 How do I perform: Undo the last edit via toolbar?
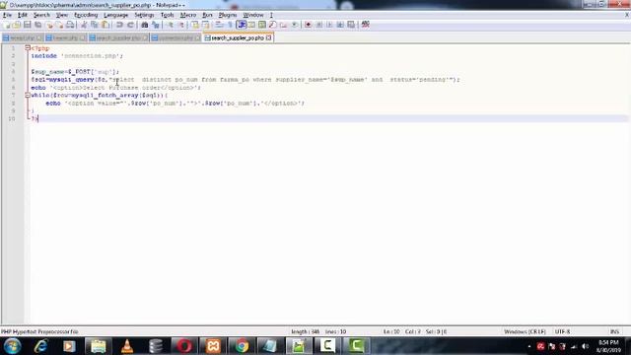coord(119,25)
